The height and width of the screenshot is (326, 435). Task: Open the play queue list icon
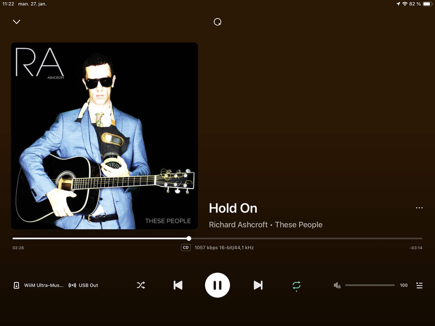[419, 285]
